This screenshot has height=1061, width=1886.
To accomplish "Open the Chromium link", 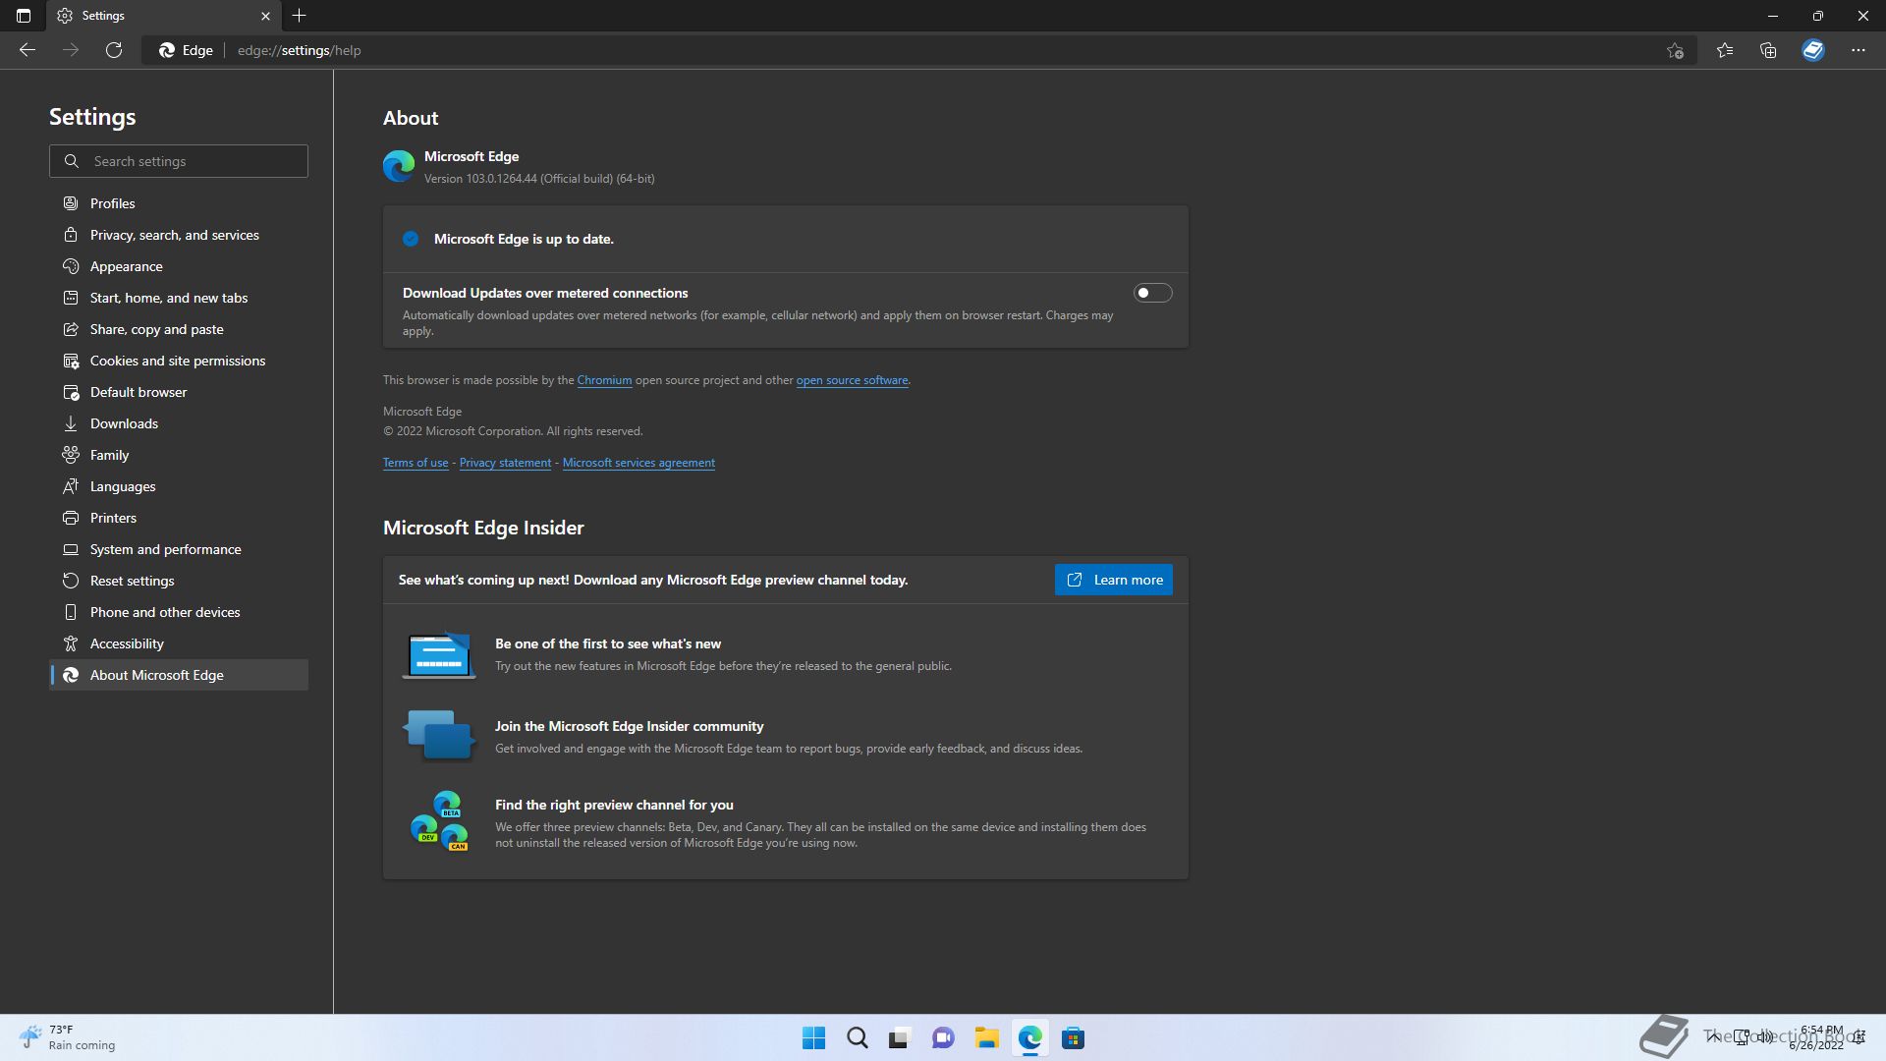I will (x=604, y=380).
